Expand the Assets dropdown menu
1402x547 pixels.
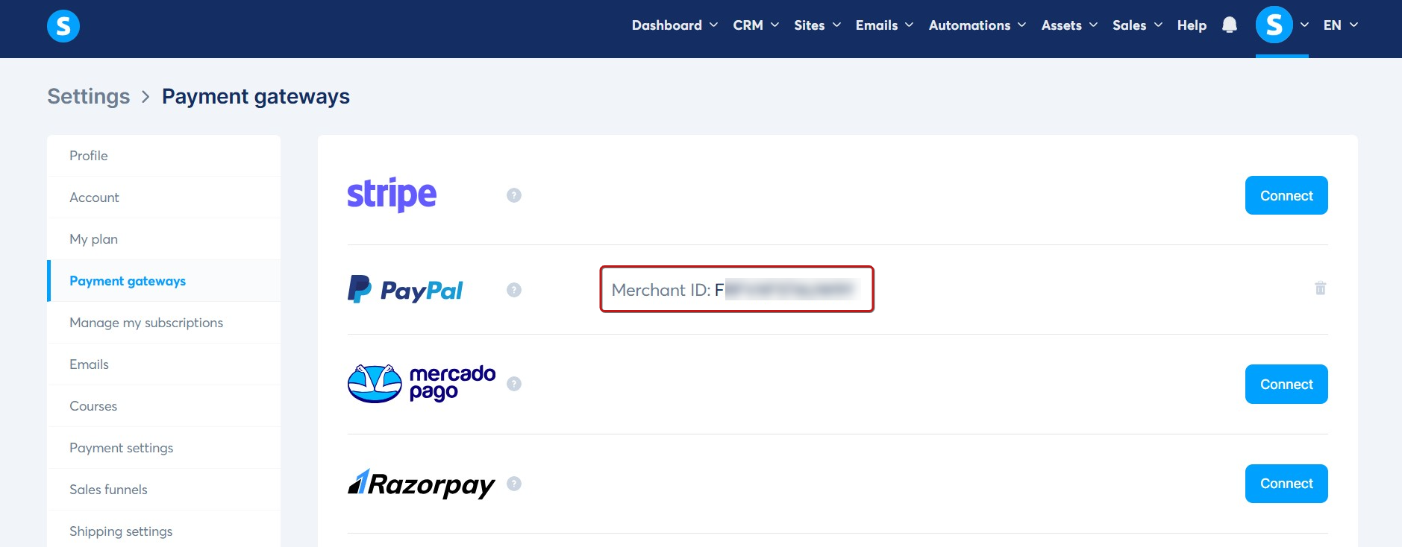pyautogui.click(x=1069, y=25)
